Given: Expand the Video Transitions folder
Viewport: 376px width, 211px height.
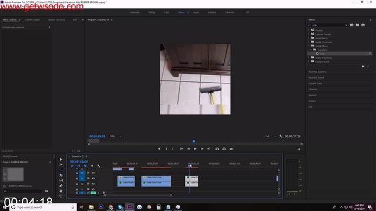Looking at the screenshot, I should 309,57.
